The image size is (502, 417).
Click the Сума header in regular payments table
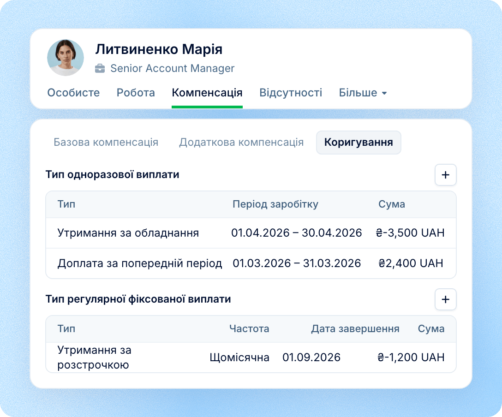pyautogui.click(x=431, y=329)
